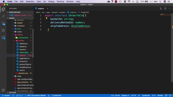
Task: Click the Open Changes icon in editor toolbar
Action: pos(161,8)
